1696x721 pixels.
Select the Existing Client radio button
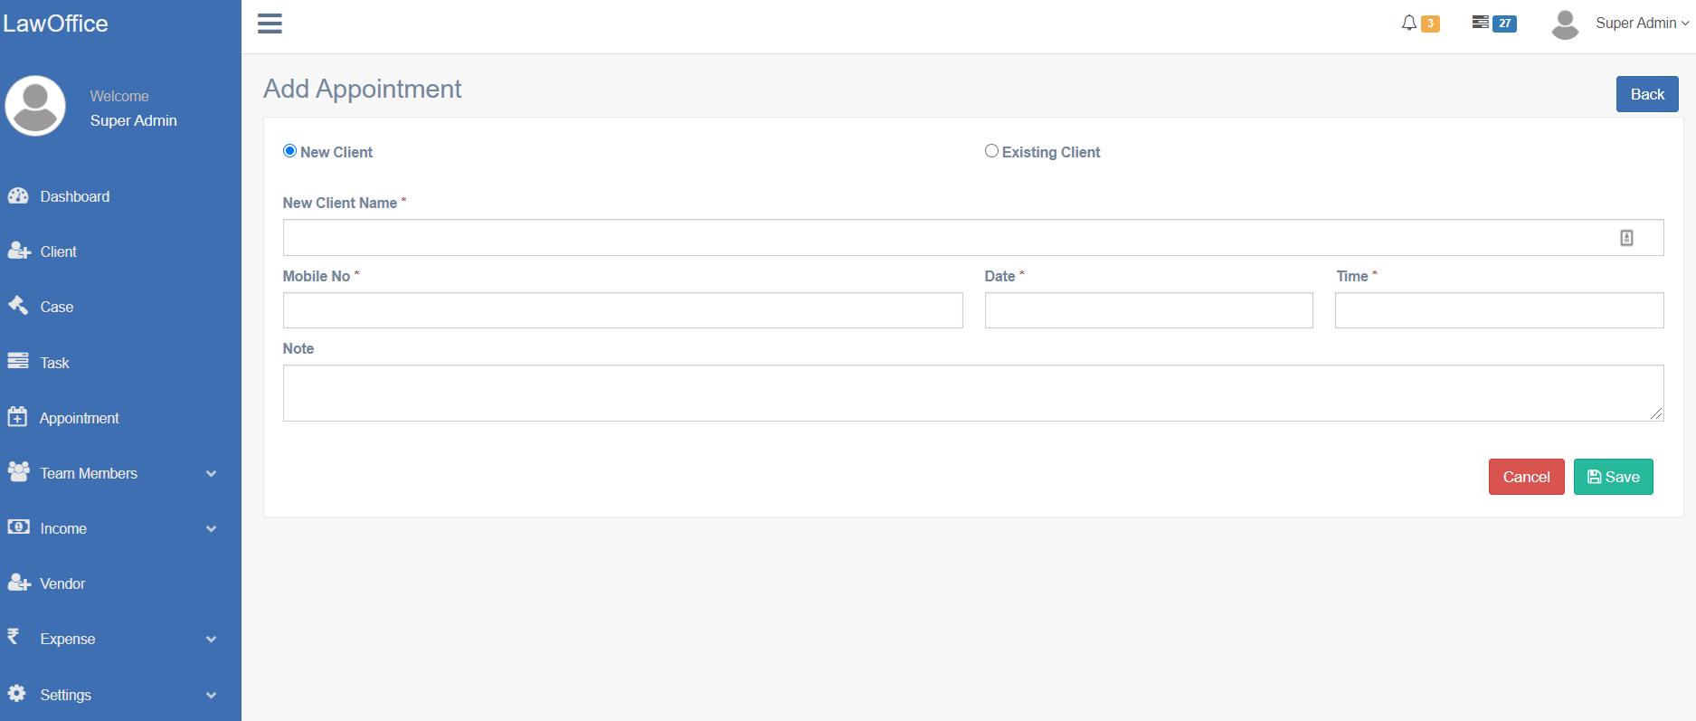[991, 151]
